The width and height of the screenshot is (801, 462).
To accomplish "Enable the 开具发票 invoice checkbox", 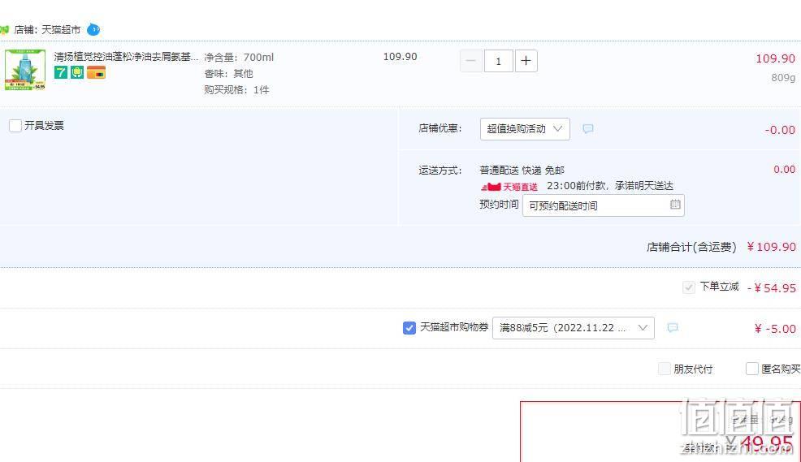I will click(x=15, y=126).
